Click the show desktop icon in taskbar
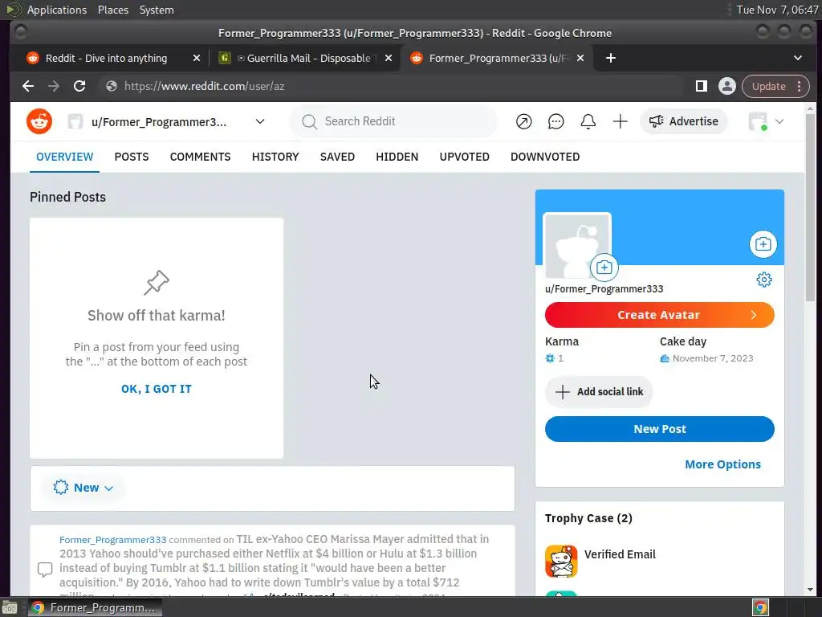Screen dimensions: 822x617 click(10, 607)
